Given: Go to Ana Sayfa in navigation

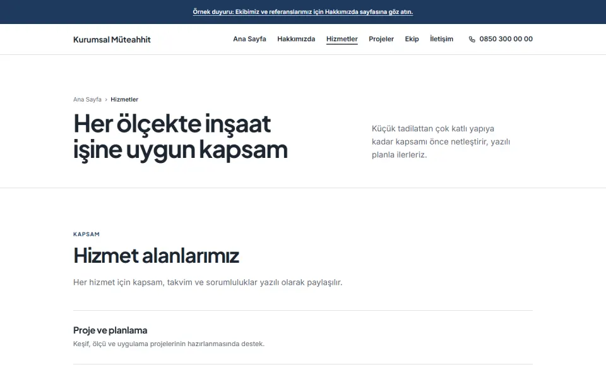Looking at the screenshot, I should click(x=249, y=39).
